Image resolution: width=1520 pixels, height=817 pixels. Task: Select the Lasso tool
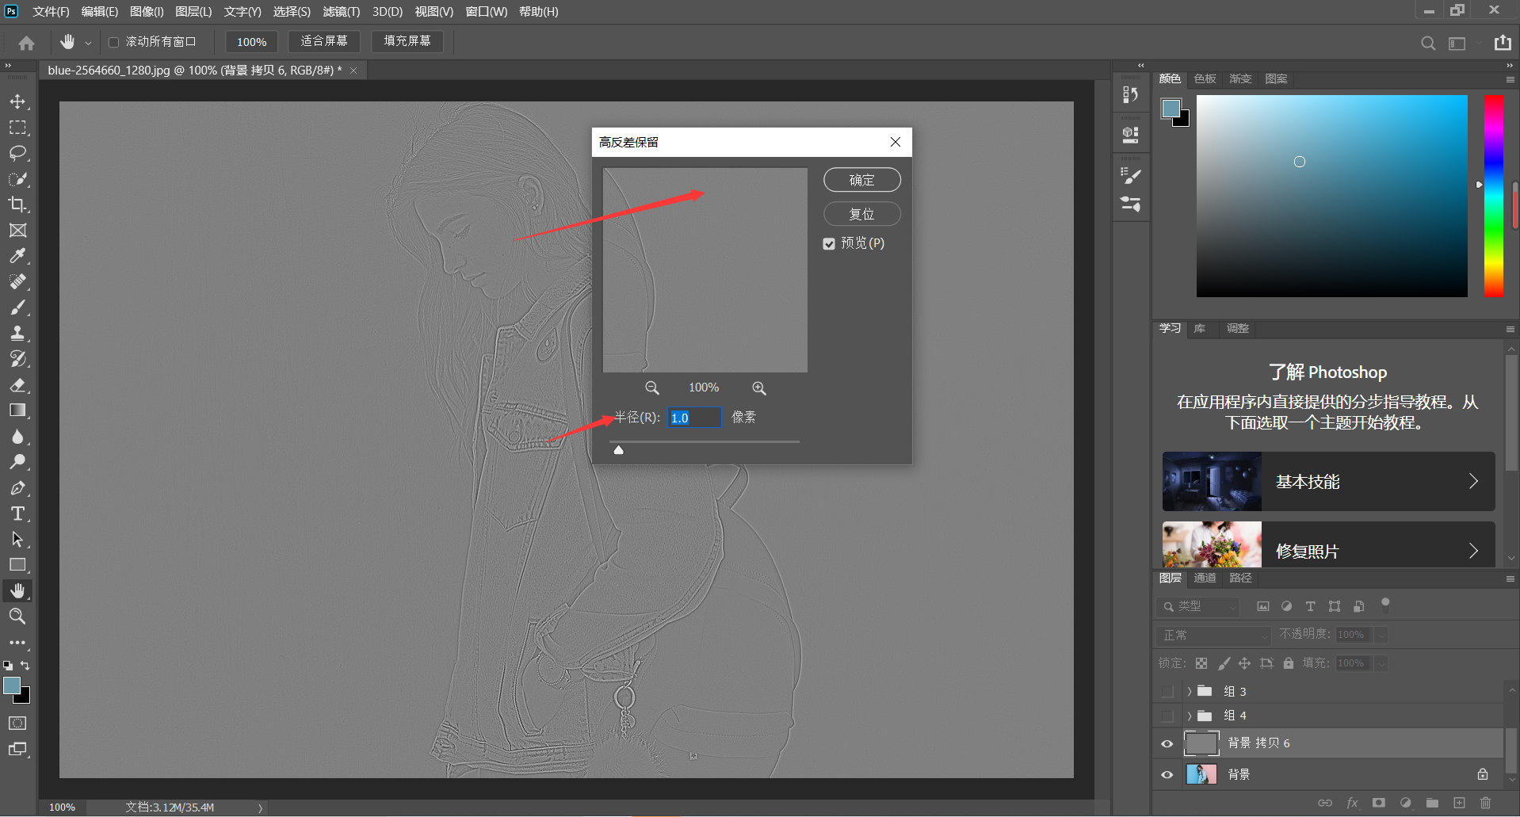pyautogui.click(x=17, y=153)
